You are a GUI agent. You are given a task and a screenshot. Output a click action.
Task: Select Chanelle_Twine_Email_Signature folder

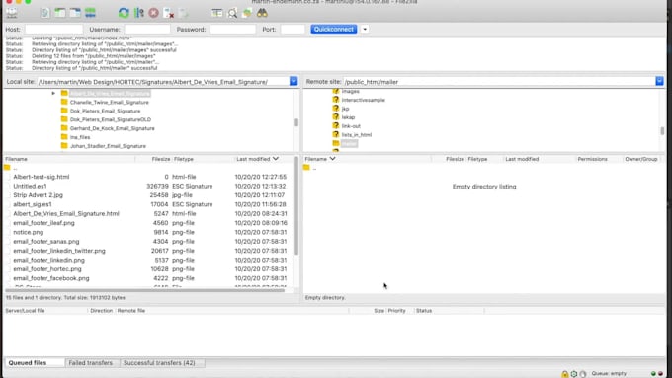(110, 102)
